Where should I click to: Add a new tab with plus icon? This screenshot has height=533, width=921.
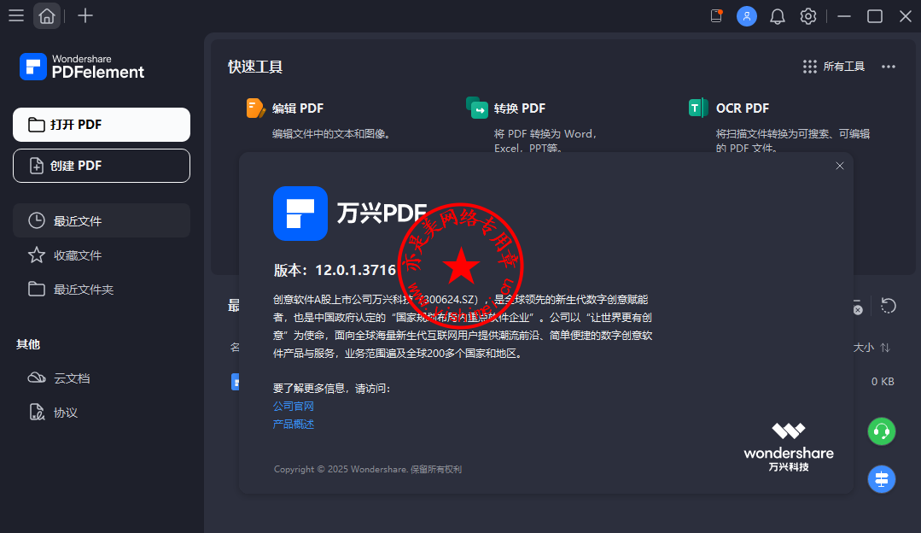pyautogui.click(x=85, y=16)
